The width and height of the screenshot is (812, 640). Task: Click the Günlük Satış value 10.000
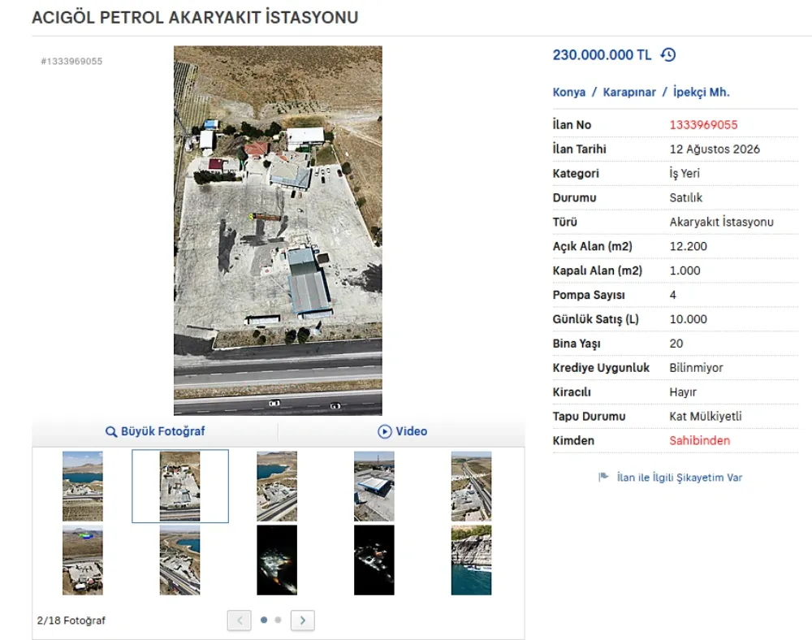tap(689, 319)
